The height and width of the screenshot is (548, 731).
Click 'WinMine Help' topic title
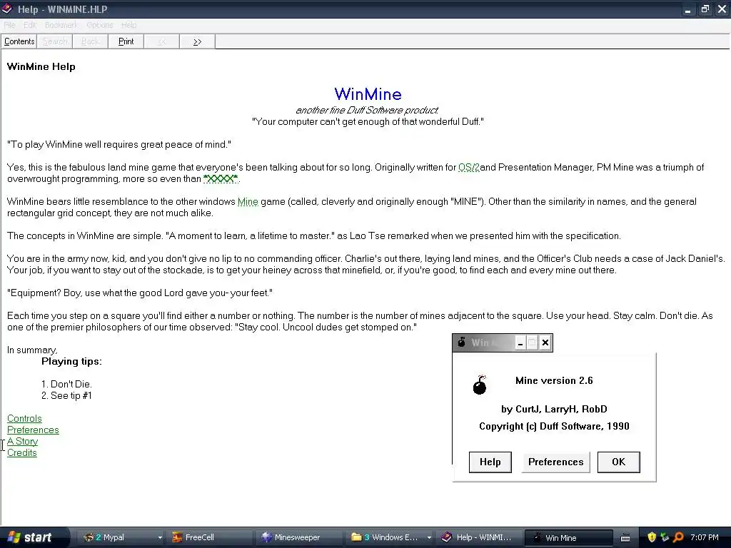[x=41, y=66]
